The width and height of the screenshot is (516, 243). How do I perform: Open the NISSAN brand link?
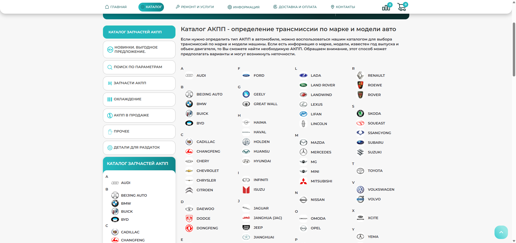click(x=317, y=200)
